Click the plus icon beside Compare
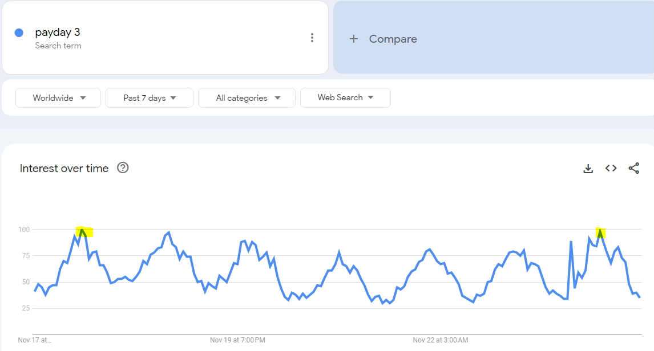The image size is (654, 351). pyautogui.click(x=354, y=39)
